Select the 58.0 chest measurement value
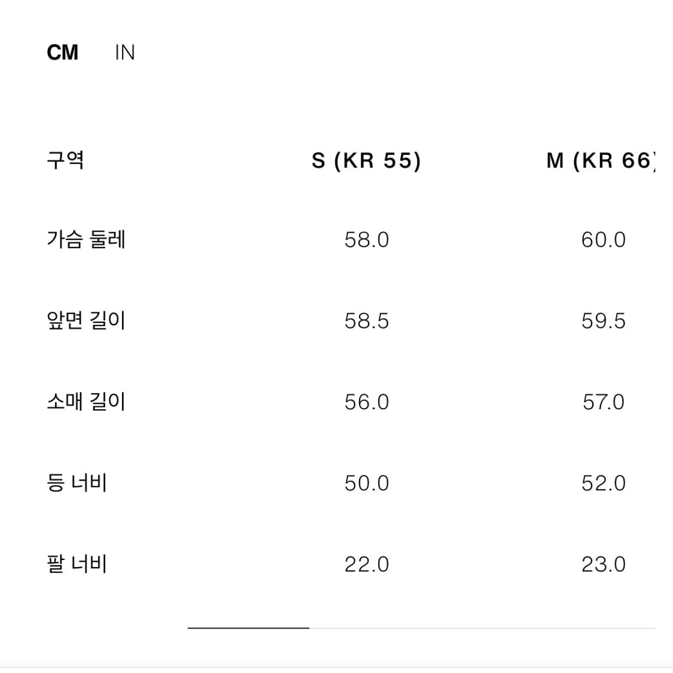The height and width of the screenshot is (673, 673). 367,240
